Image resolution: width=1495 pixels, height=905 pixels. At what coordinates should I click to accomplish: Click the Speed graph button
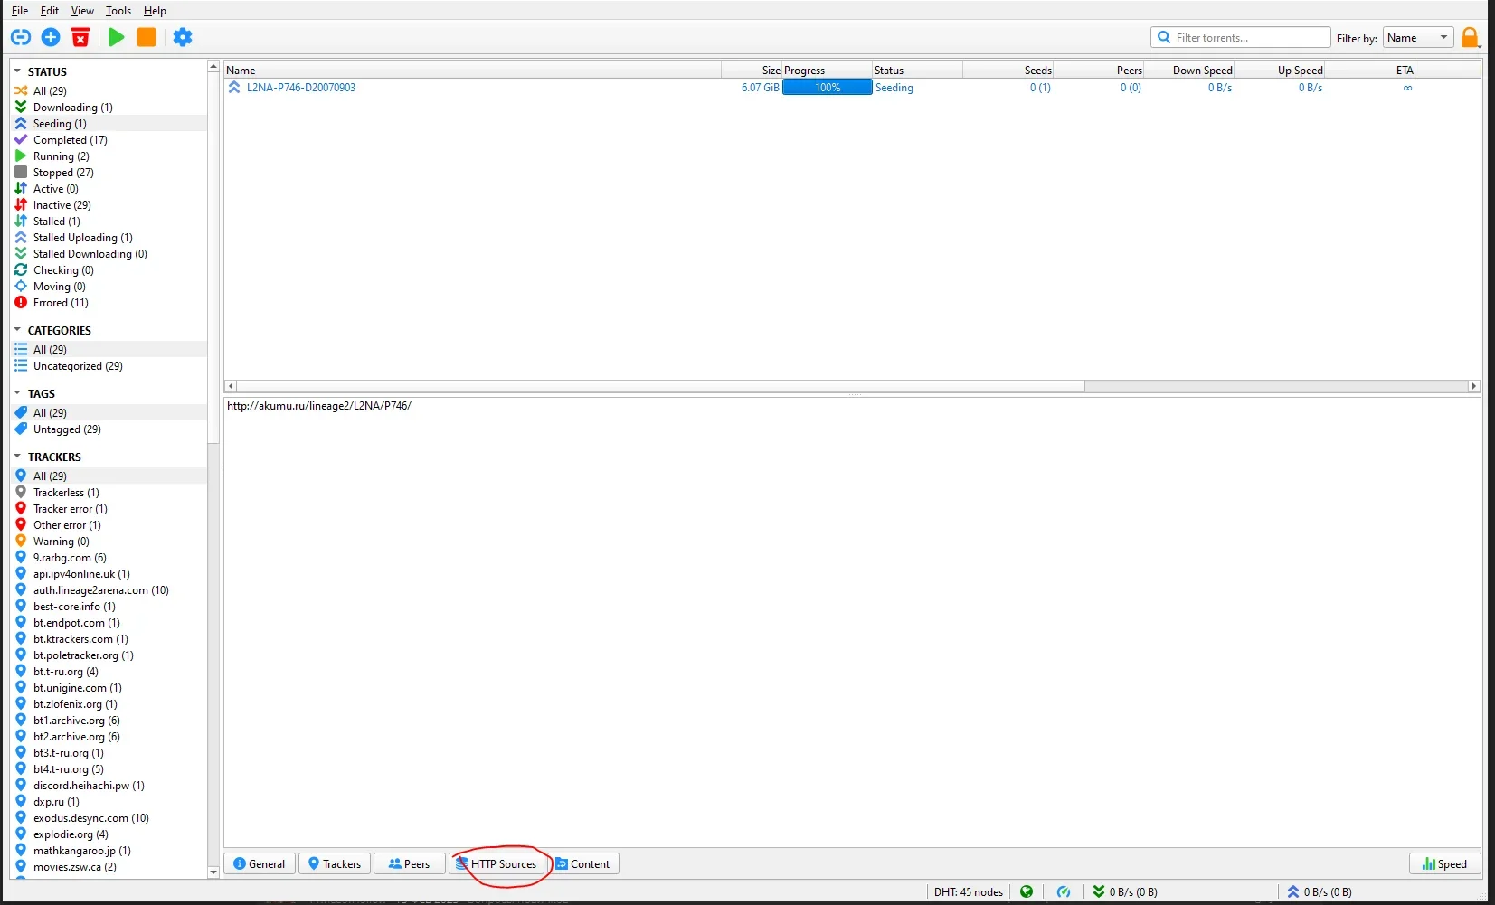coord(1444,863)
